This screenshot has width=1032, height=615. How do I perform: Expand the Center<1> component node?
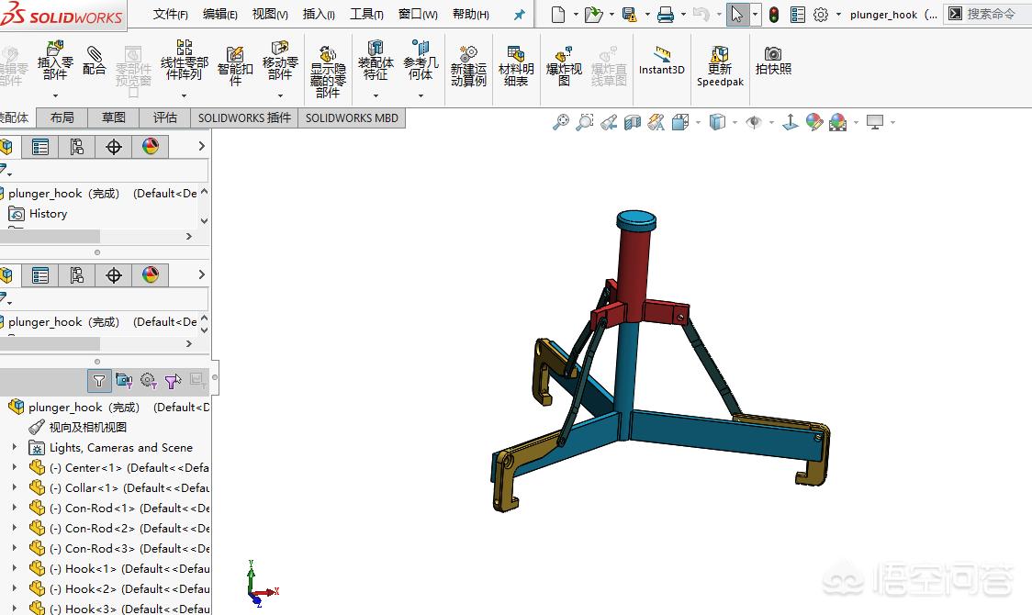(15, 467)
